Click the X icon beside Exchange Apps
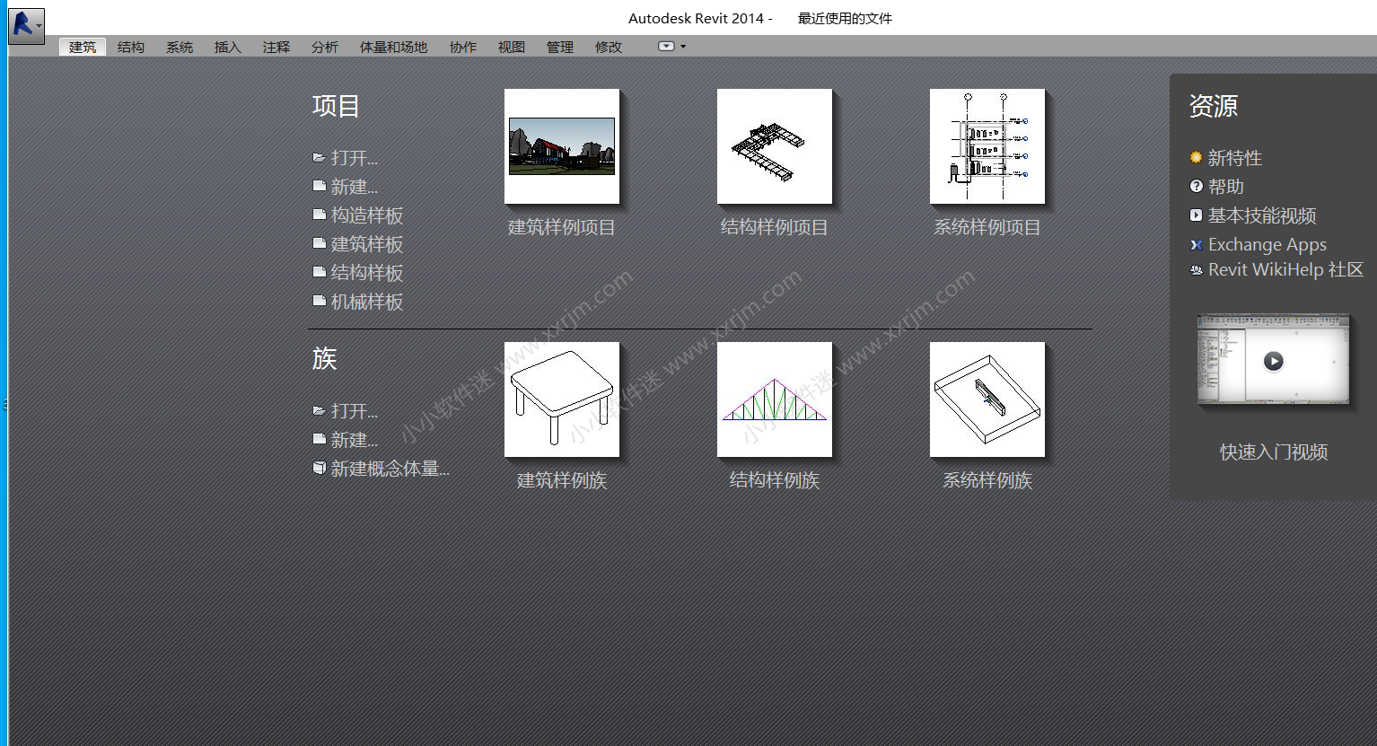Viewport: 1377px width, 746px height. [1196, 244]
